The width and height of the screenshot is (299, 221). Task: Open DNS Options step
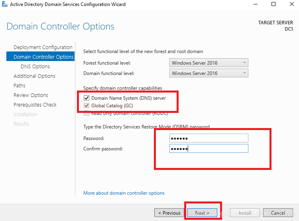pyautogui.click(x=35, y=66)
